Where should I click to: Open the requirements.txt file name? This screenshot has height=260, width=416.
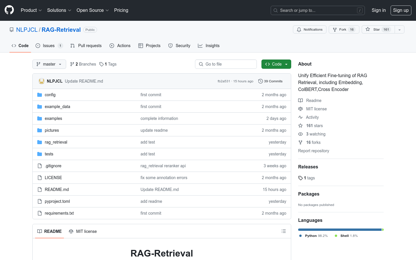pos(59,213)
